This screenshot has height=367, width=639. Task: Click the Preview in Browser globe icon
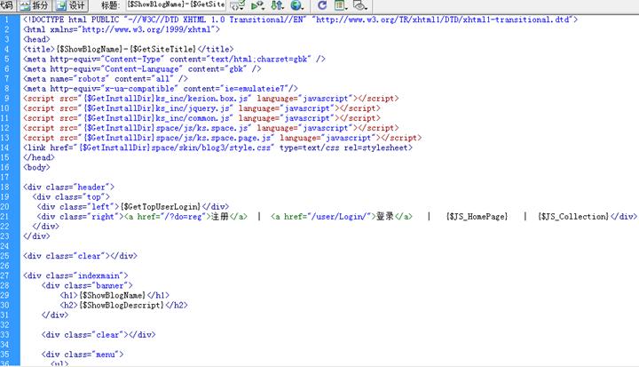(x=296, y=5)
